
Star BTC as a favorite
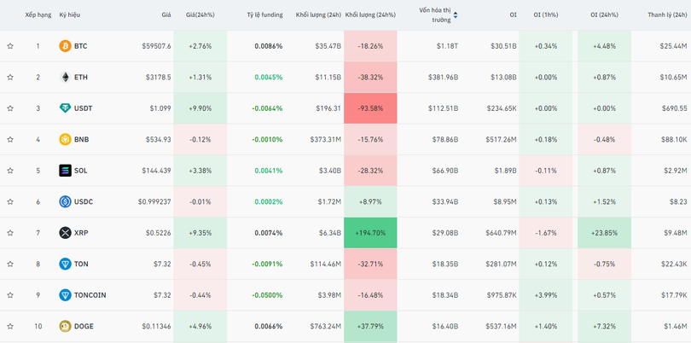click(10, 46)
